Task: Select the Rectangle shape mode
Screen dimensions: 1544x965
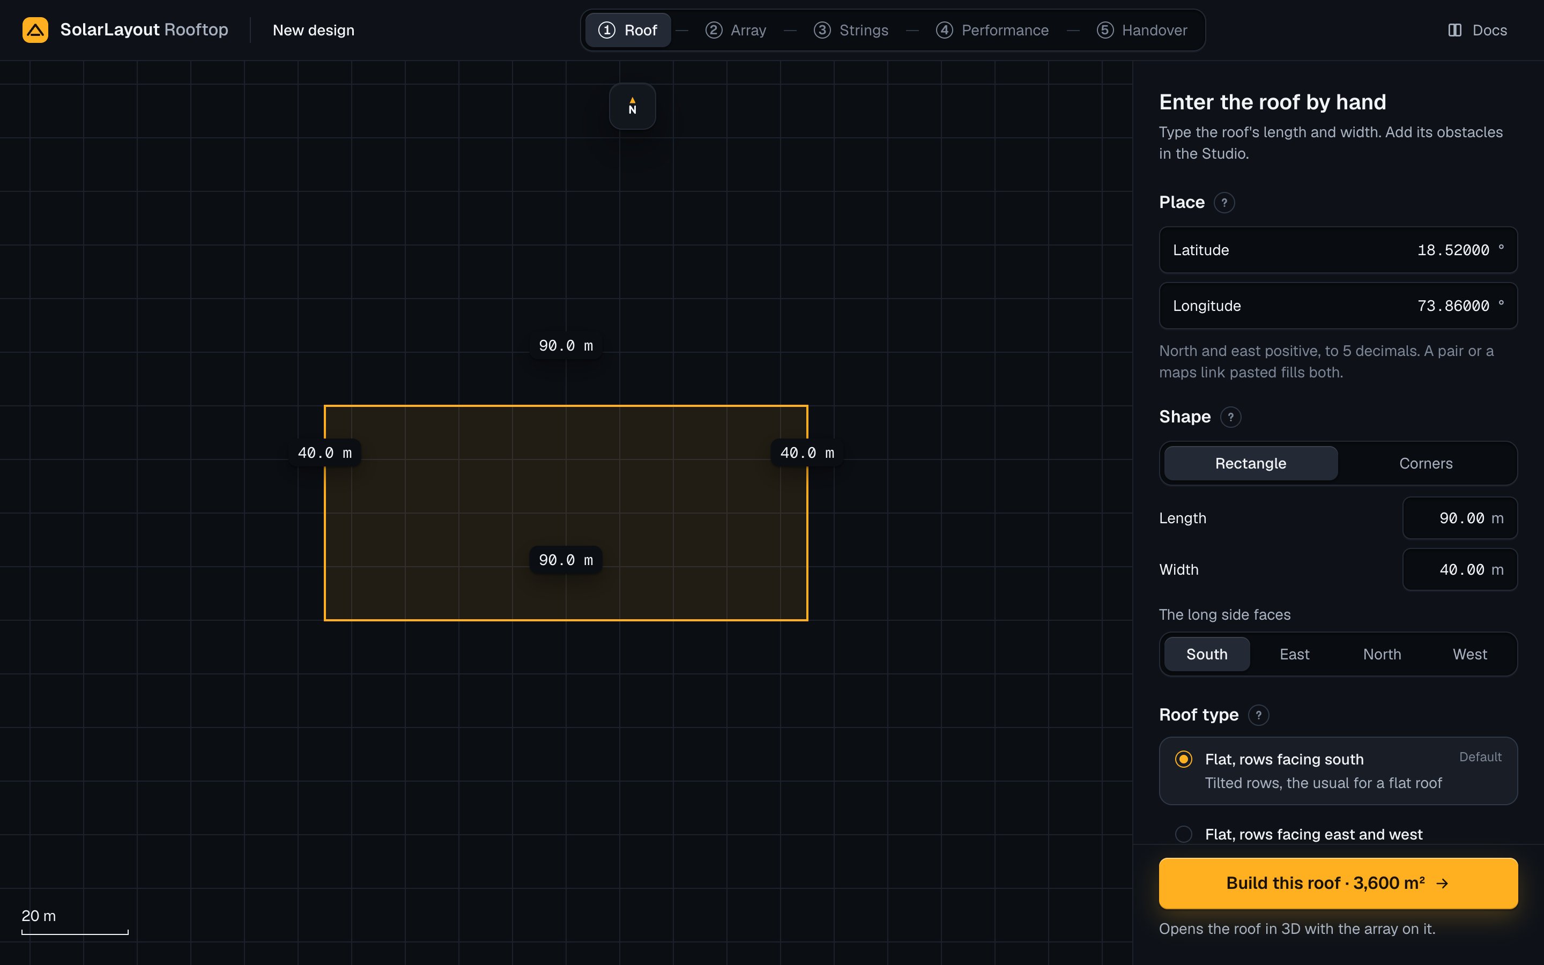Action: [x=1251, y=463]
